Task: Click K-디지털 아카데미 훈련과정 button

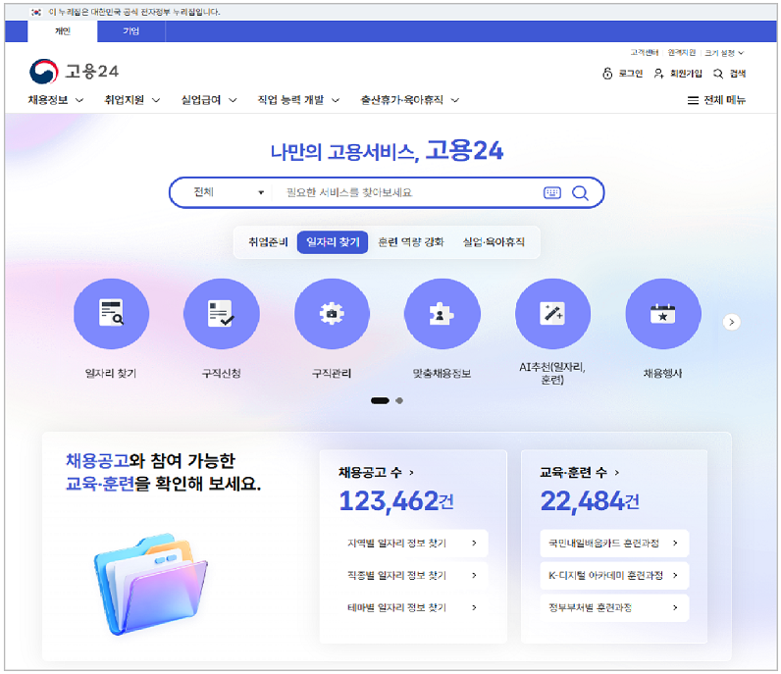Action: [614, 575]
